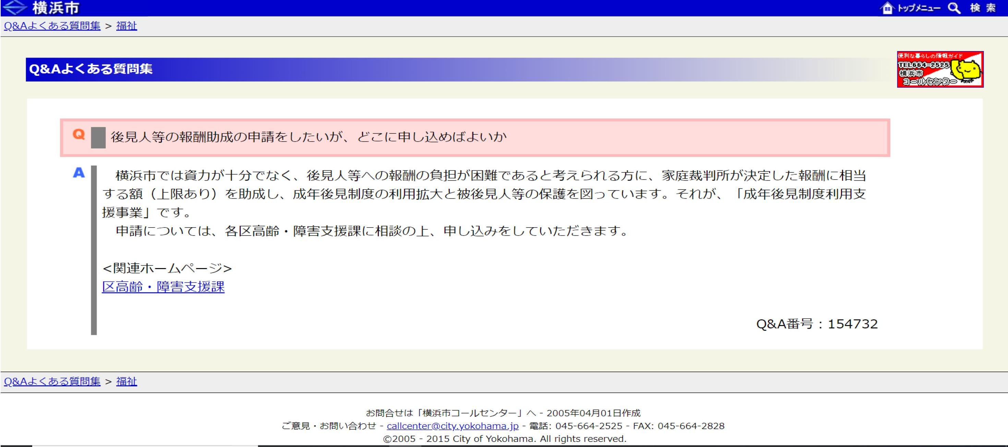1008x447 pixels.
Task: Click the orange Q question icon
Action: click(79, 134)
